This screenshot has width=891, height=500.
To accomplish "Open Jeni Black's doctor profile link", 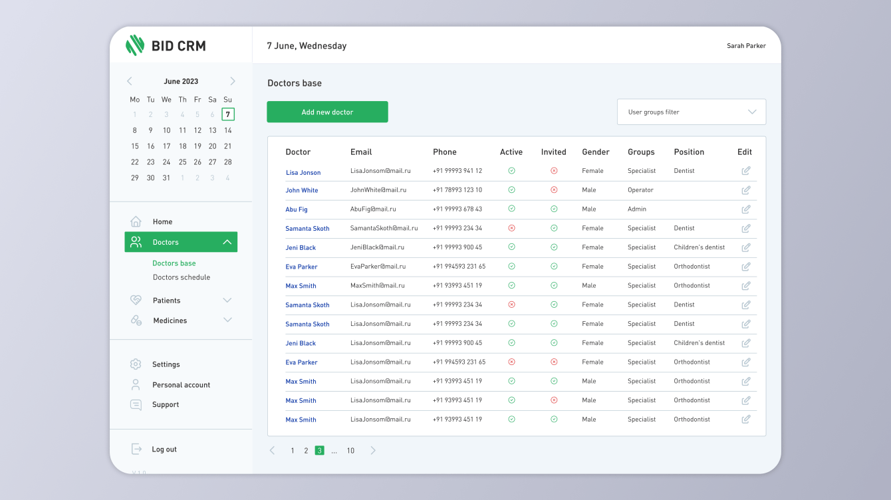I will click(x=301, y=247).
